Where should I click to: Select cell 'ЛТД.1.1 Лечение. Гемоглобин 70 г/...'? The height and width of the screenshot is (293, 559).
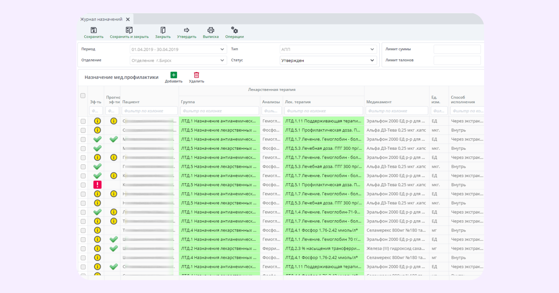(x=323, y=240)
